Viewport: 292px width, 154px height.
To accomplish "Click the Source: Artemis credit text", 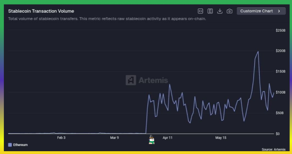I will point(273,149).
